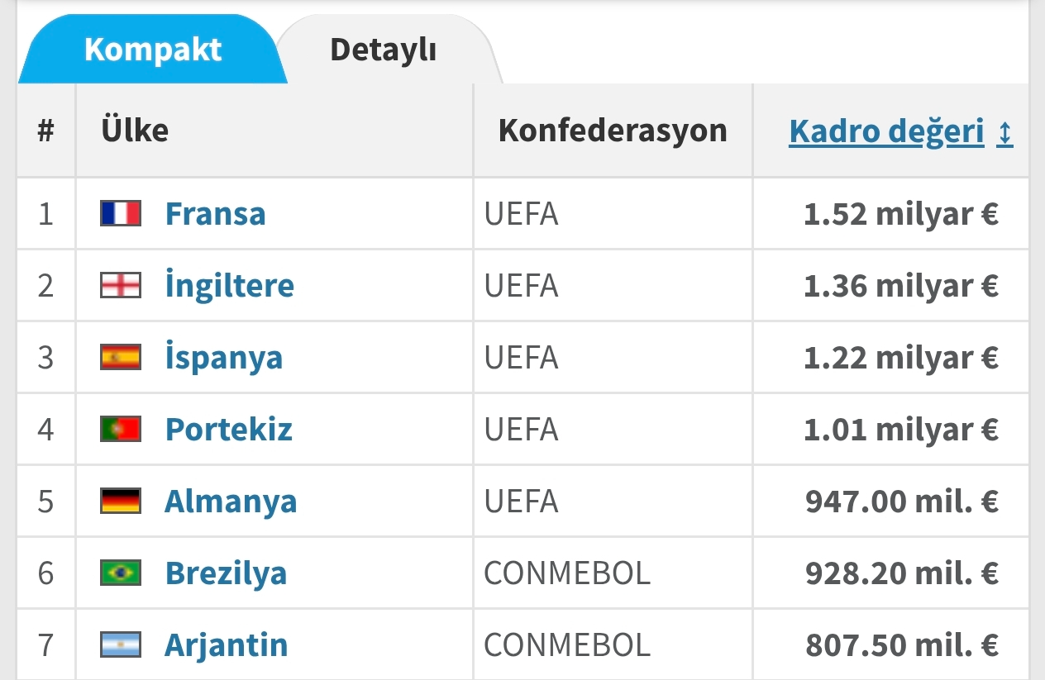Click the Spain flag icon

point(121,358)
